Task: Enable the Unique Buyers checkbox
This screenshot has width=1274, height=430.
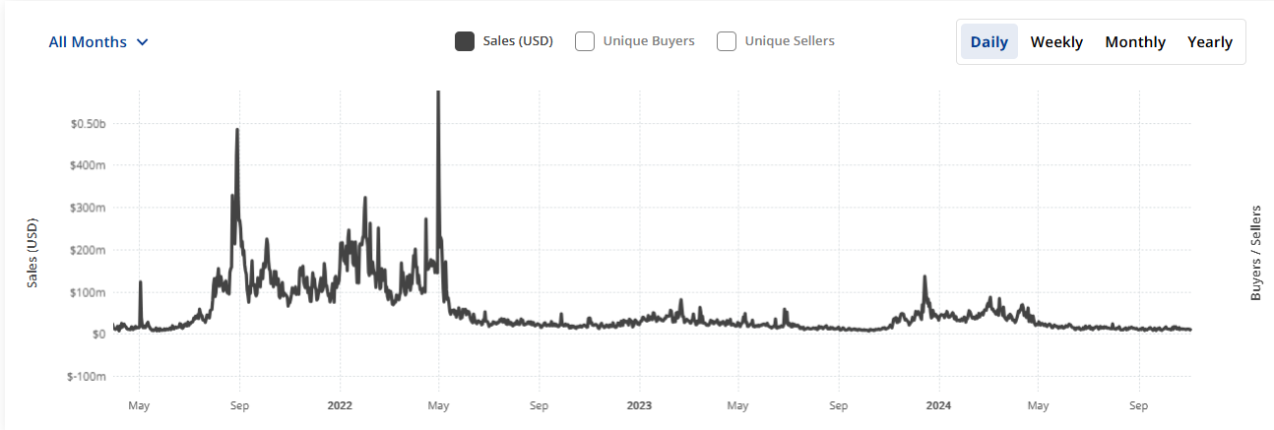Action: click(585, 41)
